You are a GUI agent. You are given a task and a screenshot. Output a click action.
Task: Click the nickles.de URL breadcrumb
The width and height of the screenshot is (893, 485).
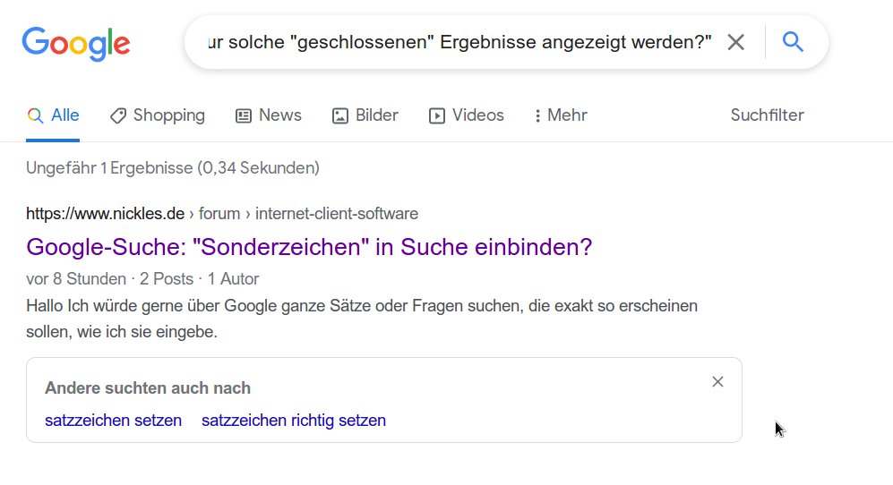(222, 214)
